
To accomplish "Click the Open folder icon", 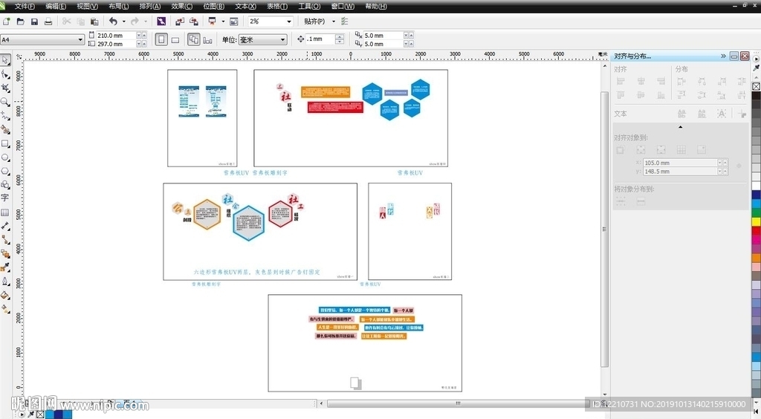I will click(x=20, y=22).
